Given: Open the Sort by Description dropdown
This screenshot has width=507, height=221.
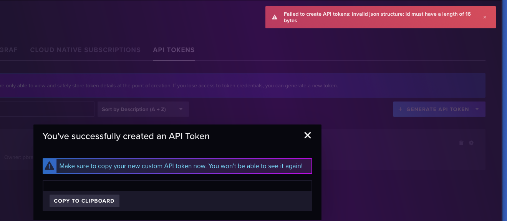Looking at the screenshot, I should (143, 109).
